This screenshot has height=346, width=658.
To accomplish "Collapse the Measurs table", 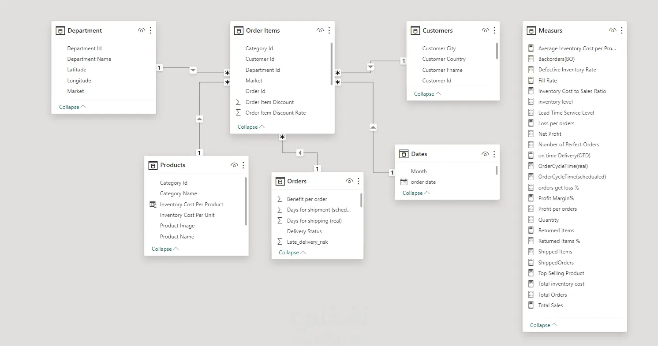I will 543,325.
